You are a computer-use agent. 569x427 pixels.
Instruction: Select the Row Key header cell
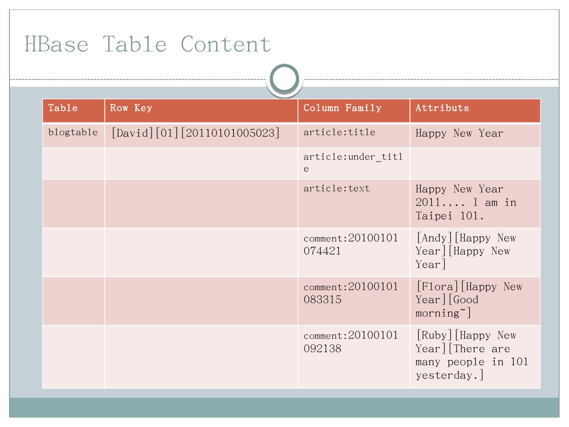[201, 110]
